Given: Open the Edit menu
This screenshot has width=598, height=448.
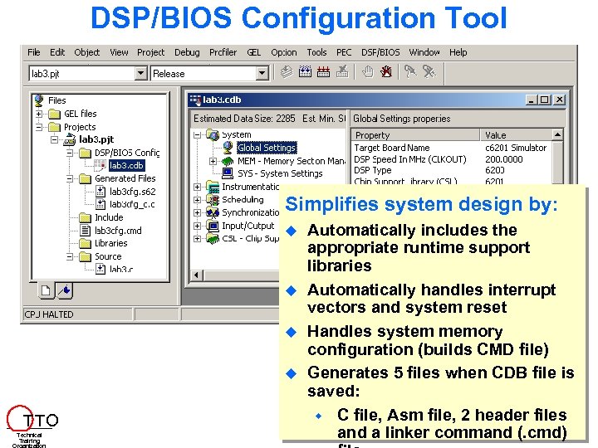Looking at the screenshot, I should (57, 52).
